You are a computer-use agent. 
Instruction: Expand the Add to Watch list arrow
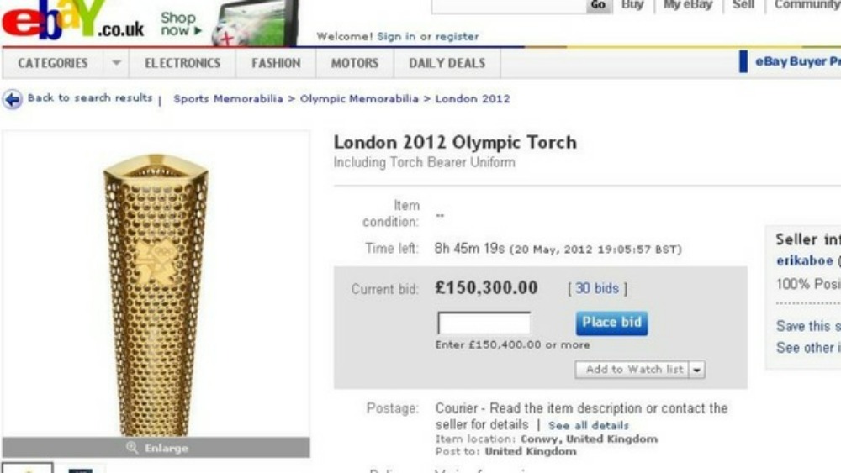pos(696,370)
